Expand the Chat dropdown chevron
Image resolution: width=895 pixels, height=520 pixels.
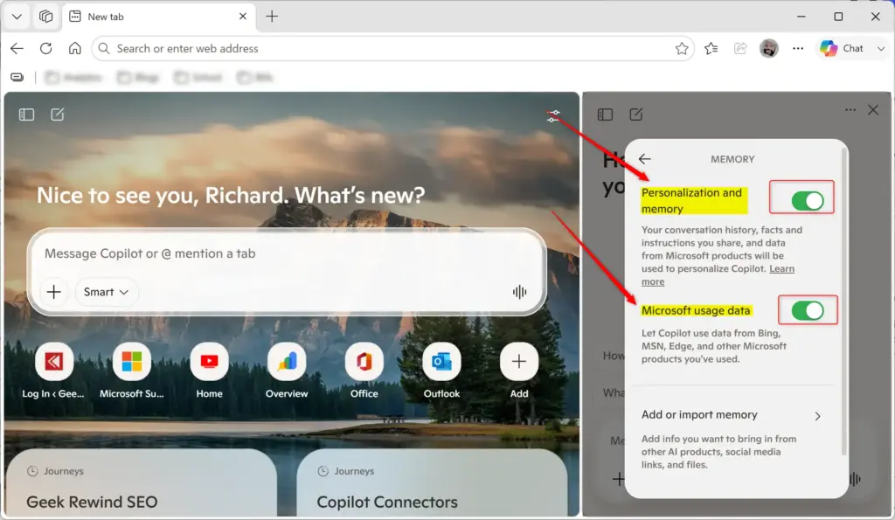click(881, 49)
